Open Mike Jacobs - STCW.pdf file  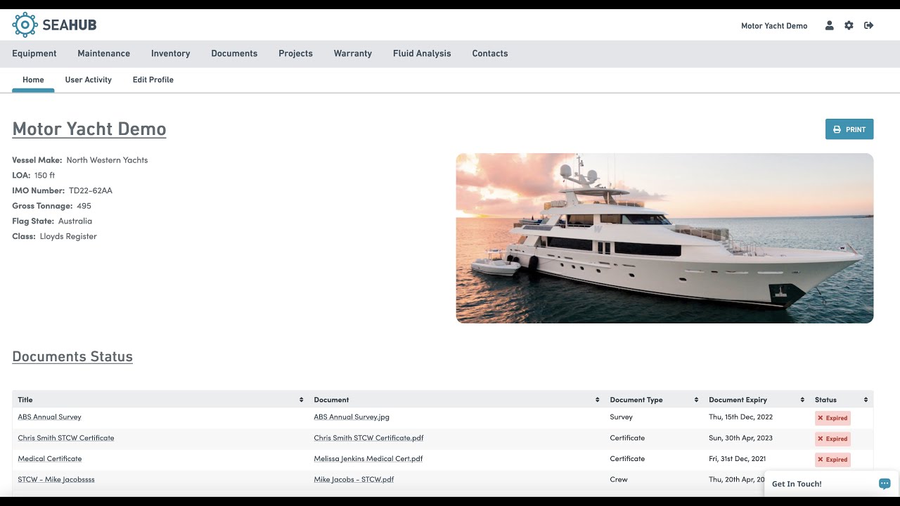(x=354, y=479)
